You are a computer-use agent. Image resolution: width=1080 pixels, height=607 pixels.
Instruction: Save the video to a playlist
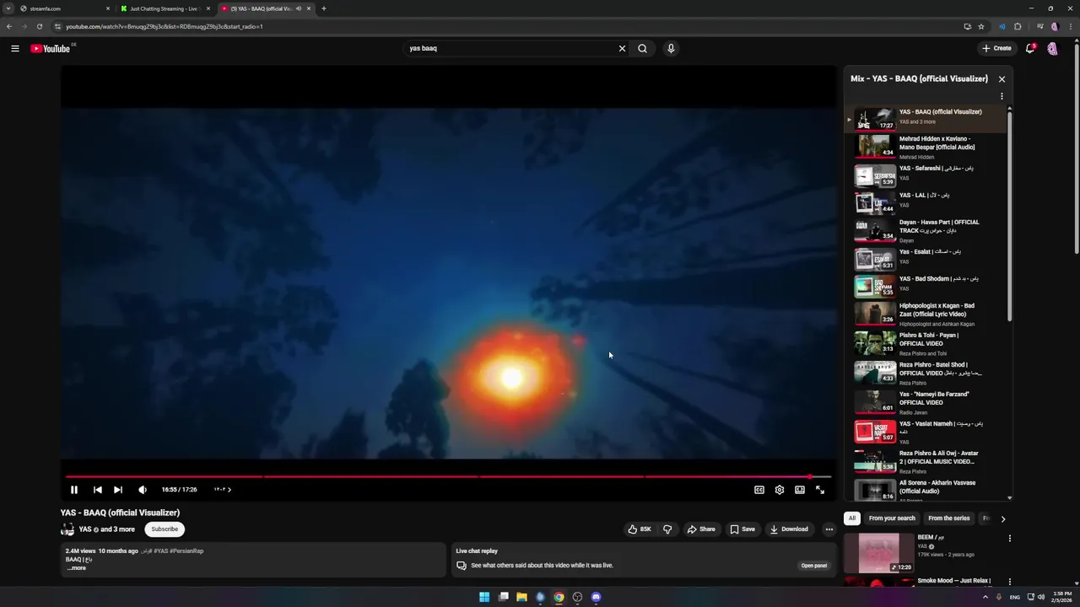[x=742, y=529]
